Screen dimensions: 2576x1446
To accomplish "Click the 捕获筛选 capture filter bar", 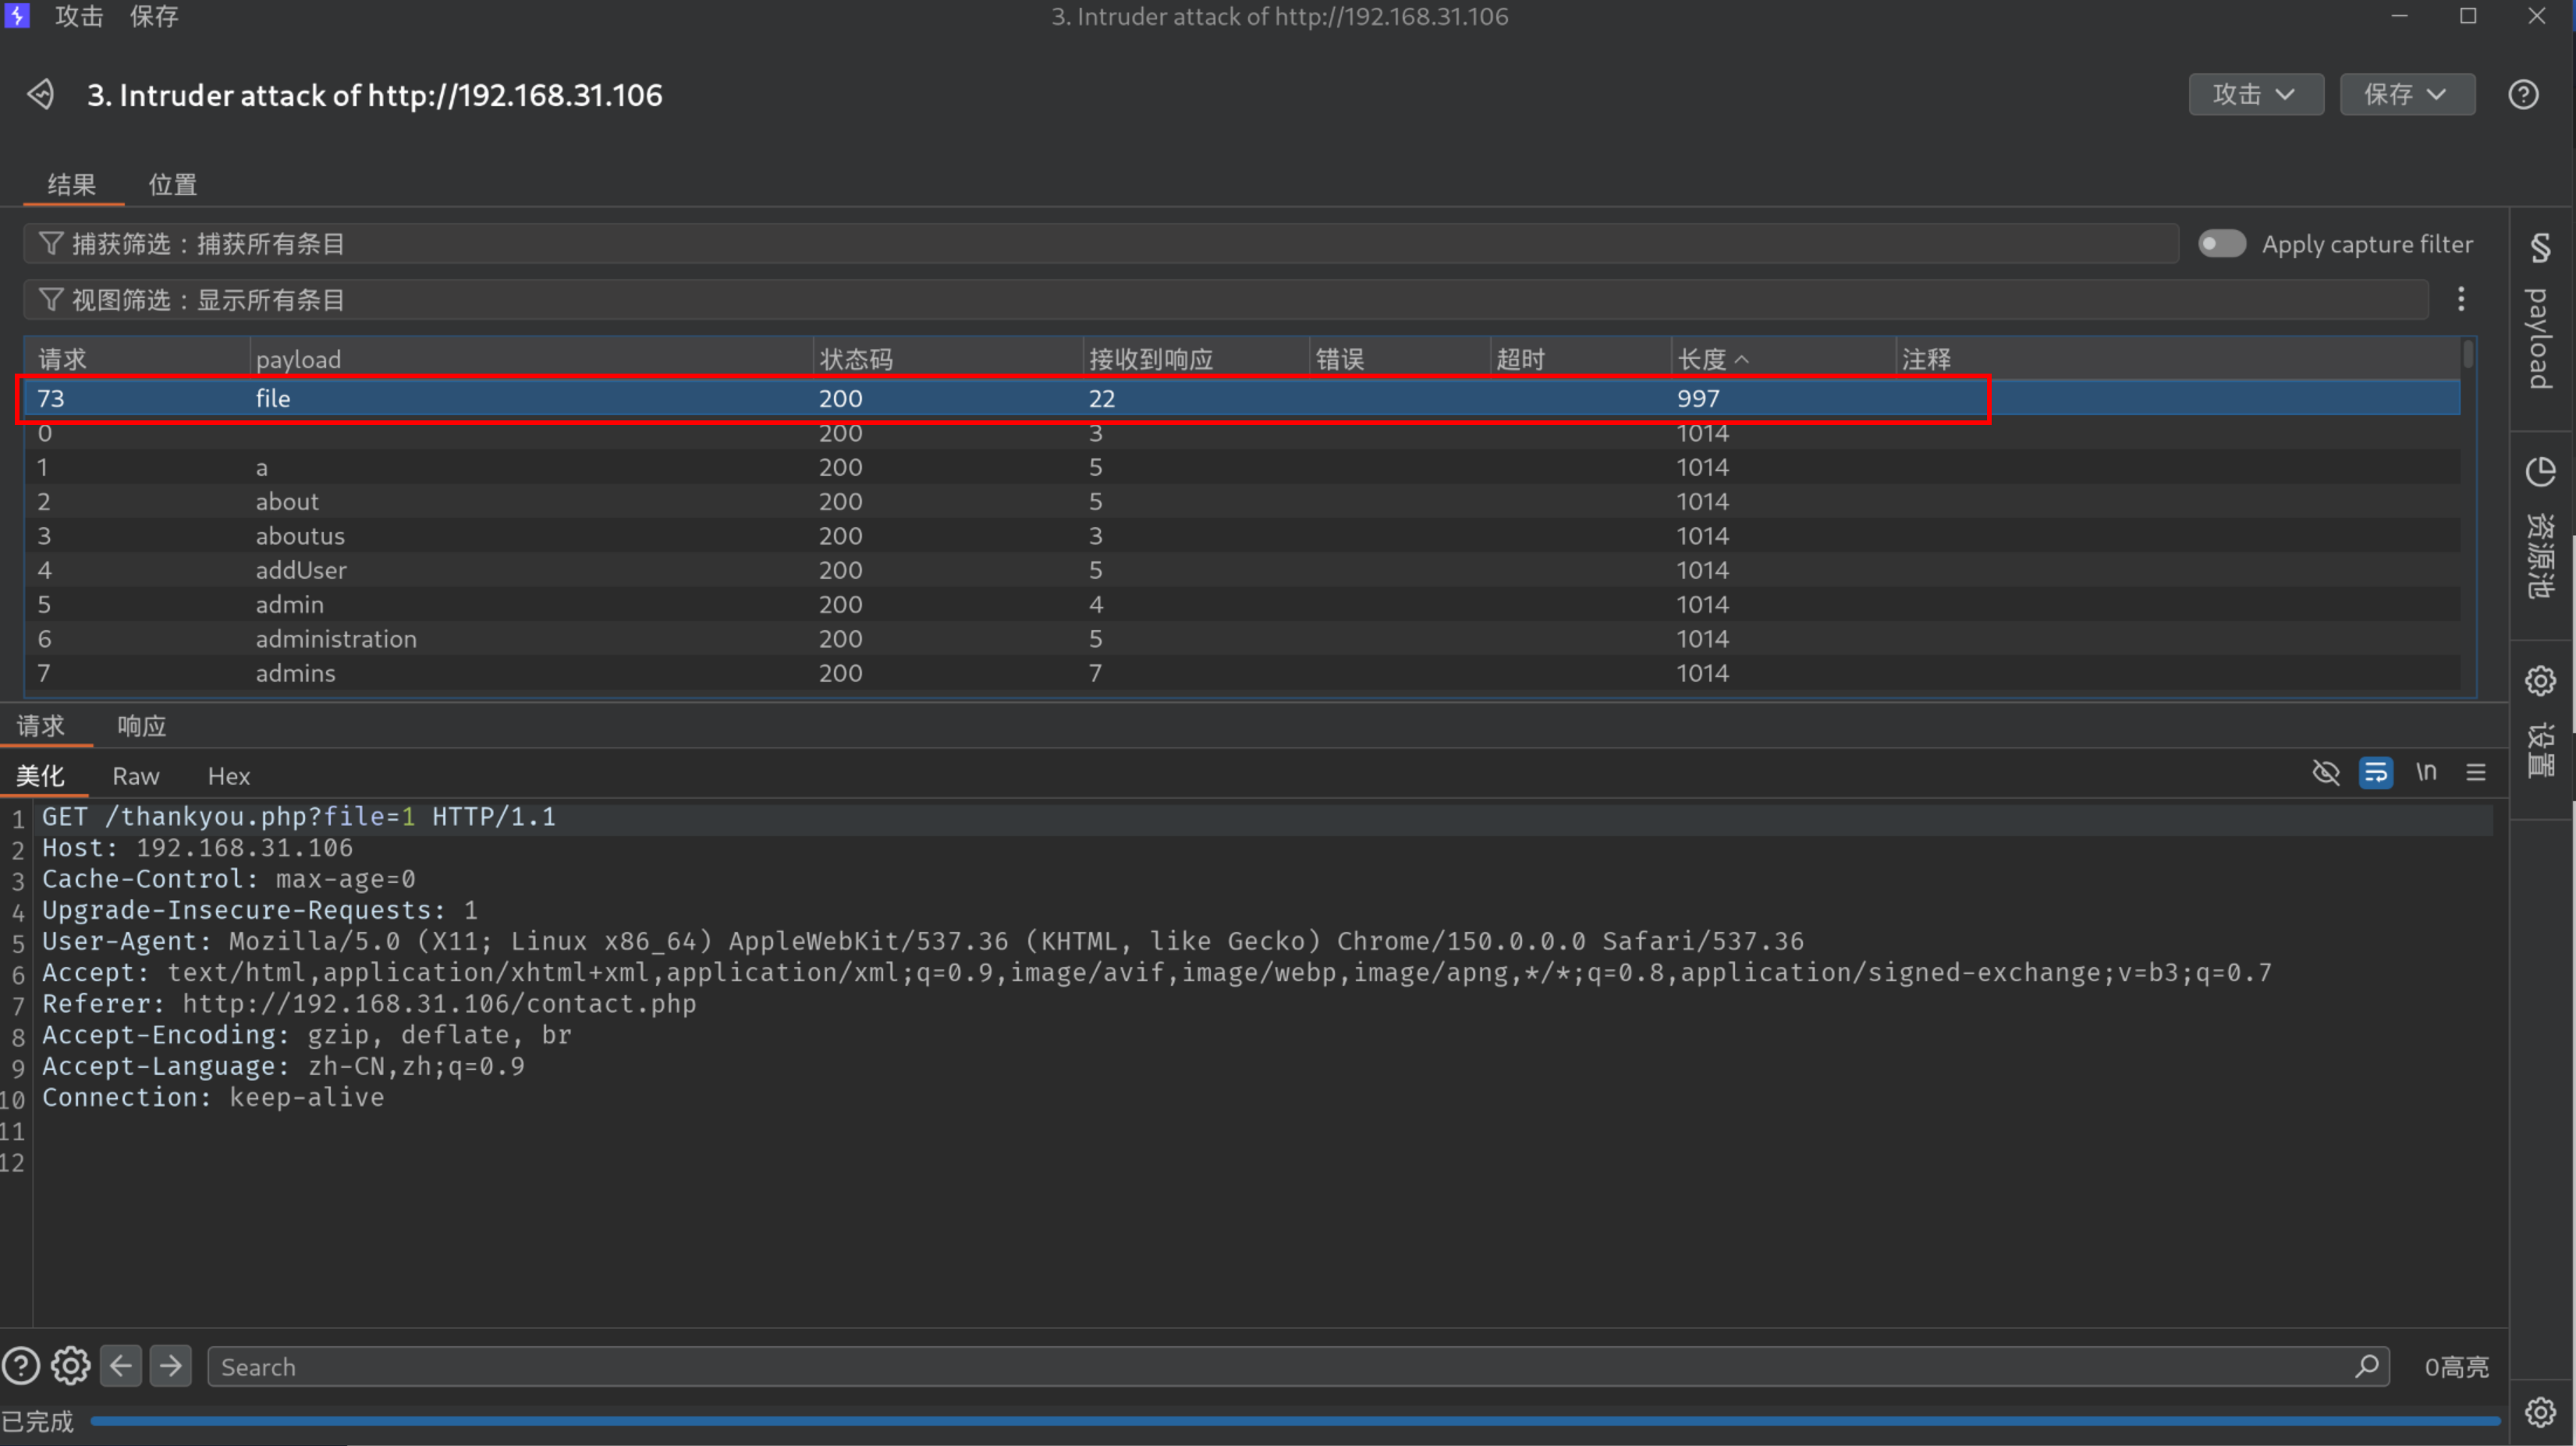I will (x=1101, y=244).
